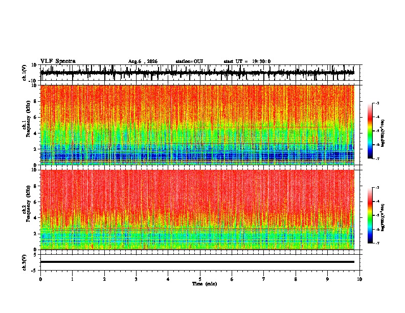Click the 4 kHz tick on ch.2 spectrogram
The image size is (405, 313).
(x=35, y=218)
